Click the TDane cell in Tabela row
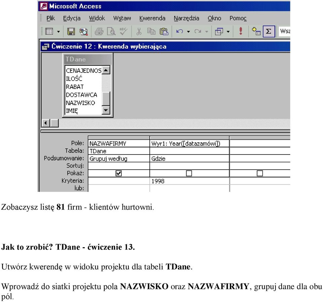The image size is (323, 302). coord(119,151)
